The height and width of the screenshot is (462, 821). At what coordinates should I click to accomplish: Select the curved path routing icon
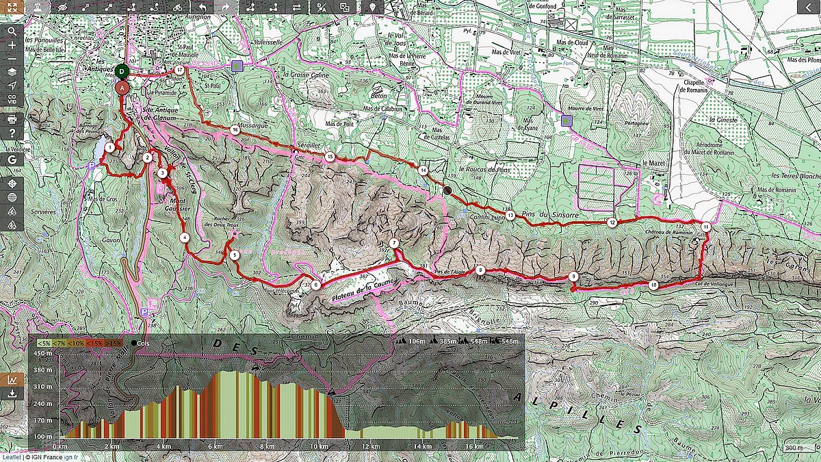pyautogui.click(x=155, y=7)
